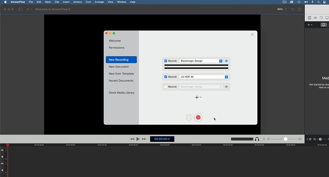This screenshot has height=177, width=329.
Task: Open the Edit menu
Action: [39, 2]
